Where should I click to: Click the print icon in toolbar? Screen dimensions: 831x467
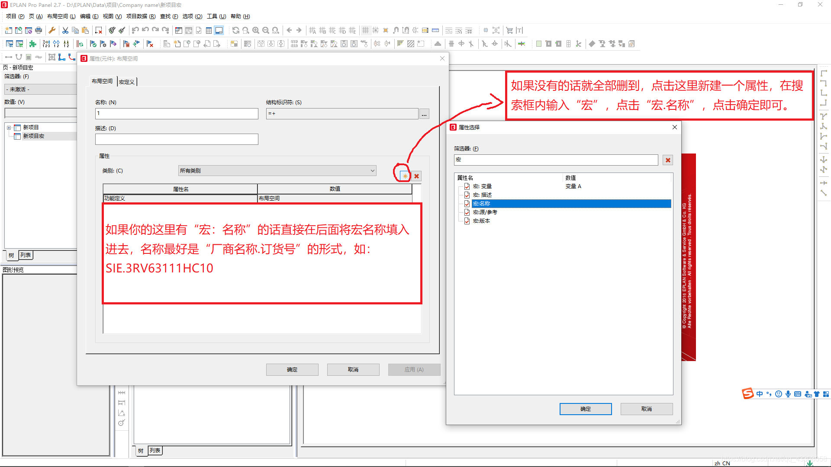[x=39, y=30]
